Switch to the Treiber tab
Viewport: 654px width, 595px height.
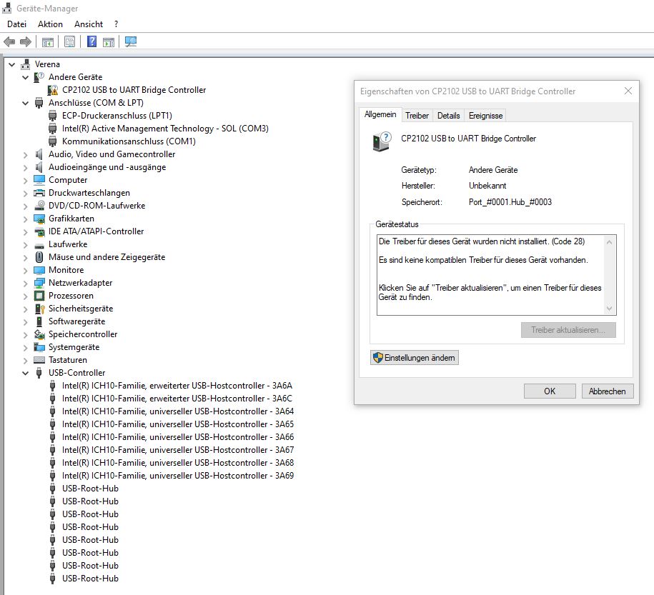click(x=417, y=116)
